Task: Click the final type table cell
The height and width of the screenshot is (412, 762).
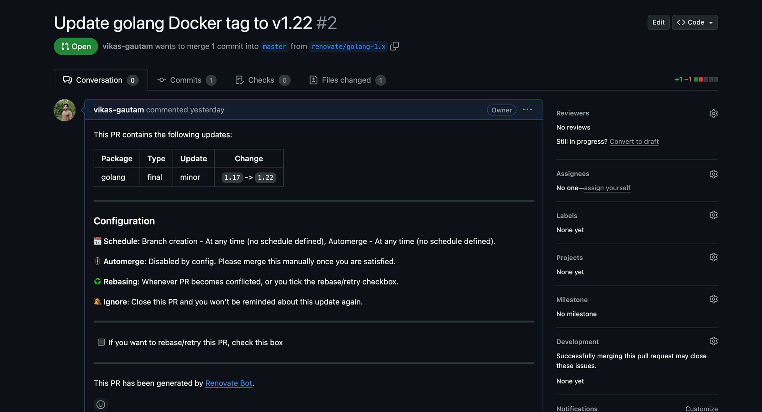Action: pos(156,177)
